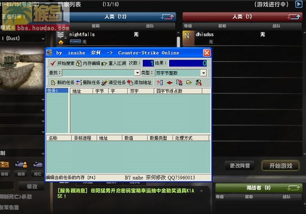Click the orange house host icon
Screen dimensions: 306x214
click(61, 42)
